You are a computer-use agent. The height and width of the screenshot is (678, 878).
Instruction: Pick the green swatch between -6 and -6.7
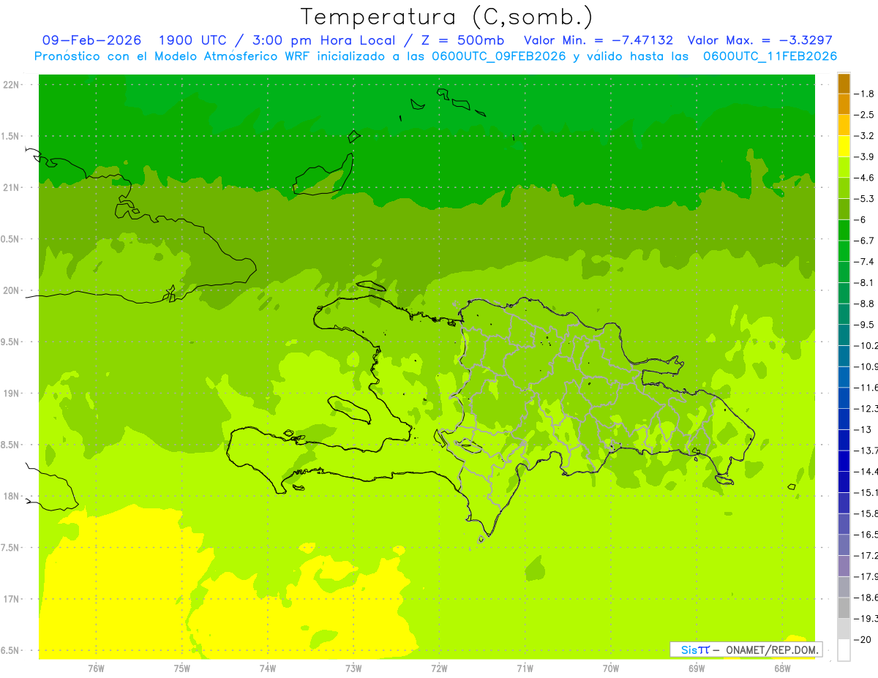[844, 230]
